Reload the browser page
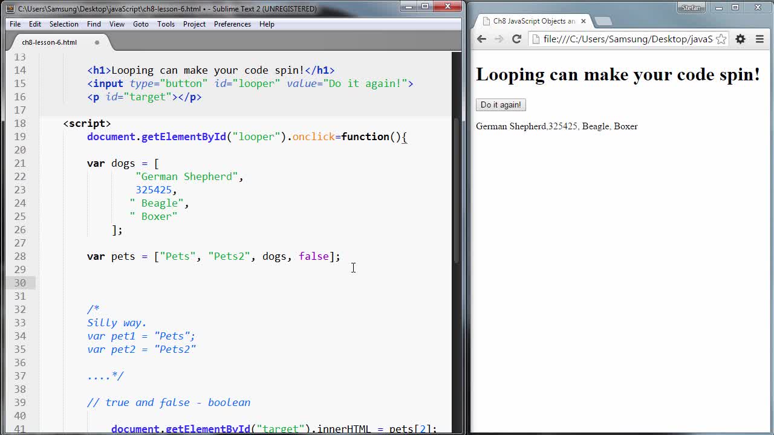This screenshot has height=435, width=774. 516,39
